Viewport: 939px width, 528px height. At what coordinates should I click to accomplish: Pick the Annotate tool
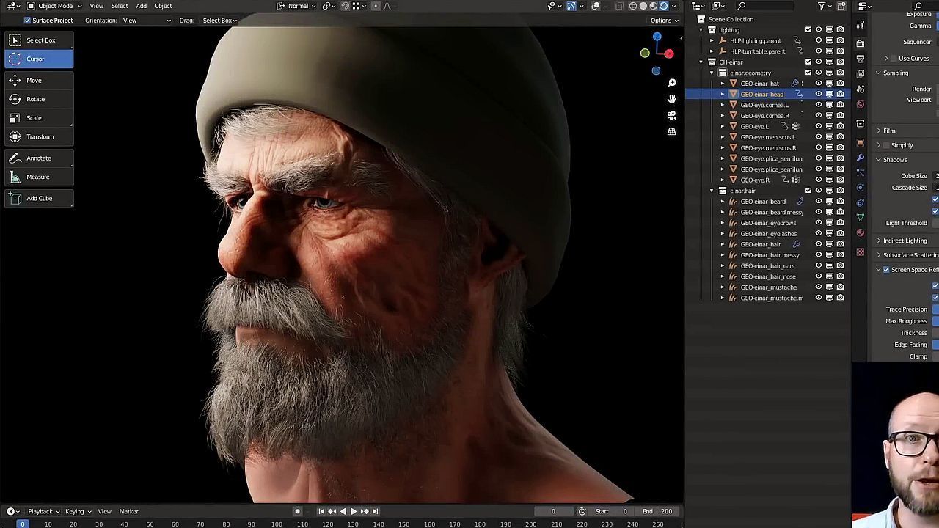coord(38,158)
